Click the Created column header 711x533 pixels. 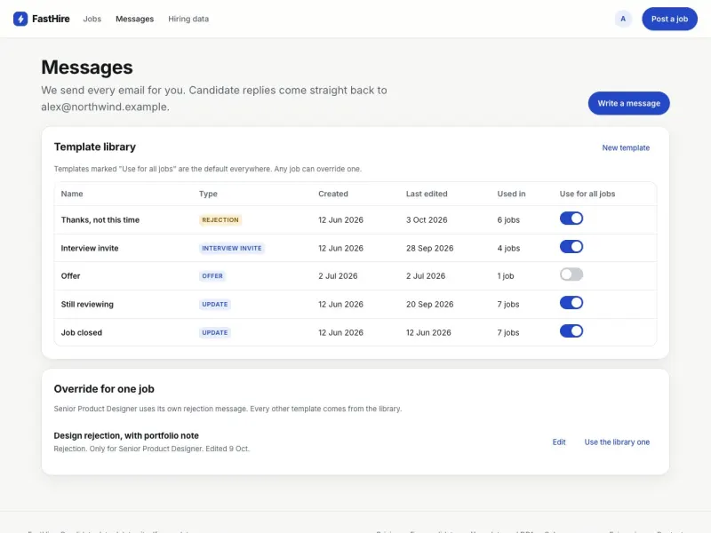(333, 194)
